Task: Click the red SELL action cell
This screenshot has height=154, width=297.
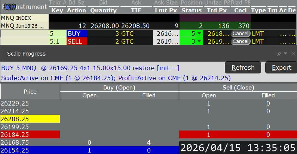Action: point(76,41)
